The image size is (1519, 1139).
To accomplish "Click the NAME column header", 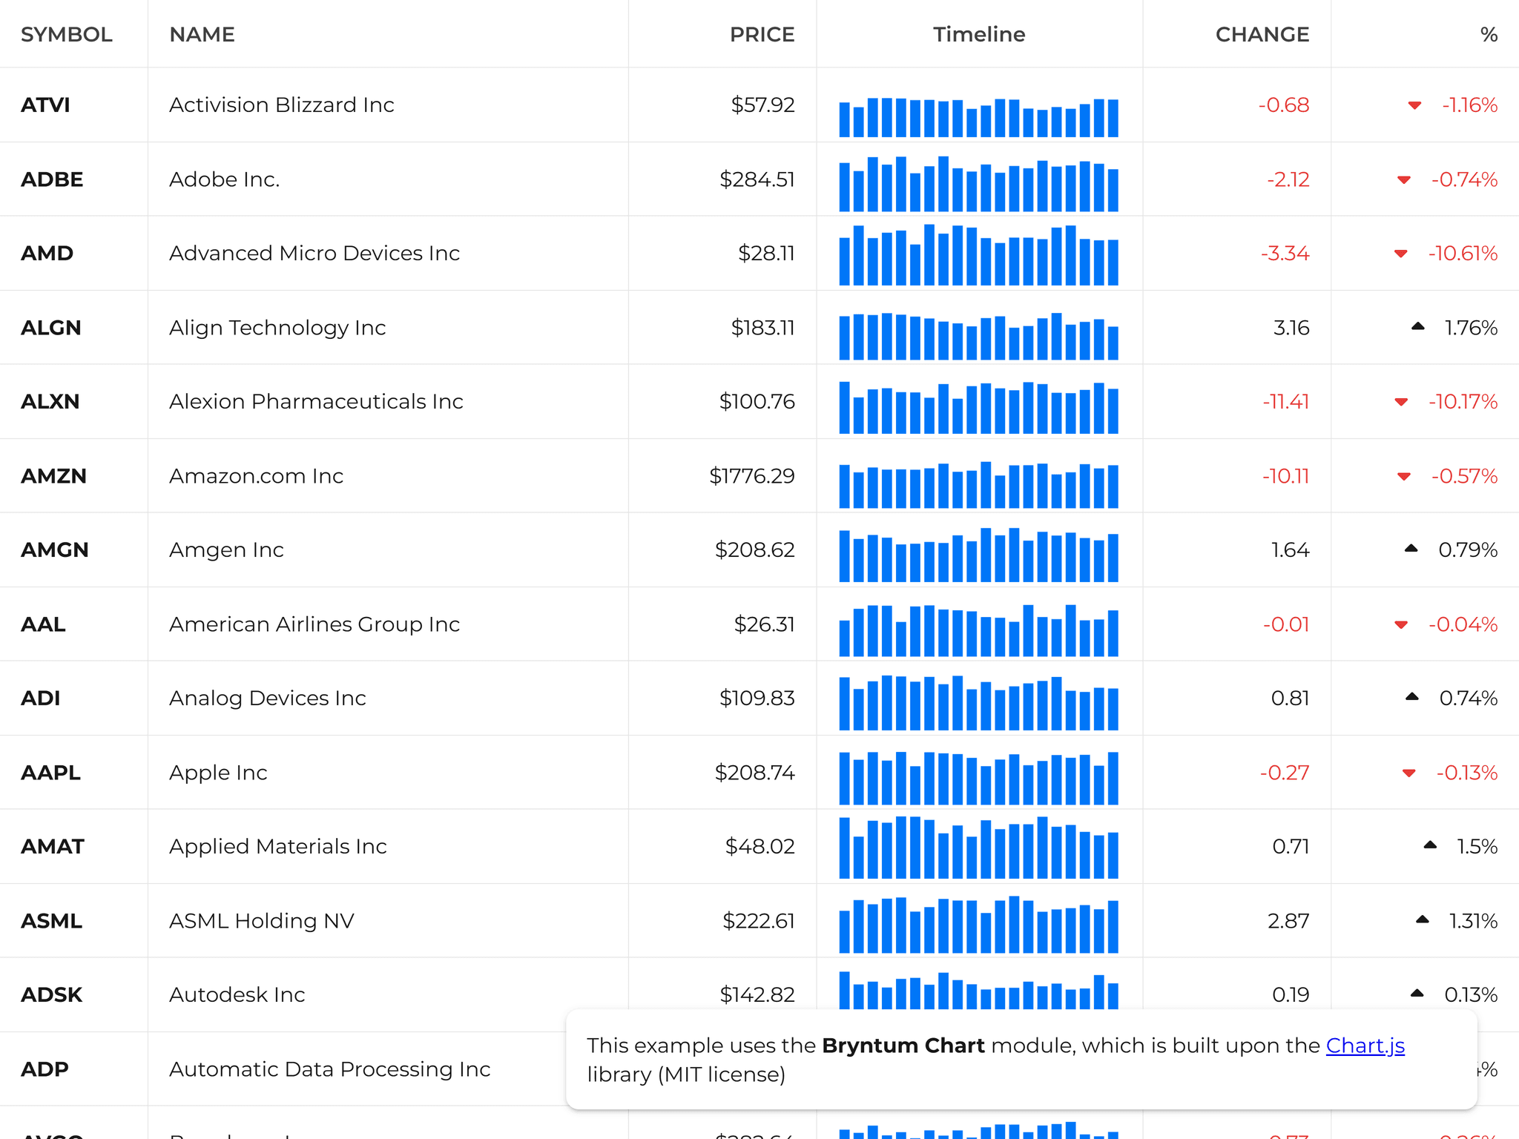I will (x=201, y=34).
